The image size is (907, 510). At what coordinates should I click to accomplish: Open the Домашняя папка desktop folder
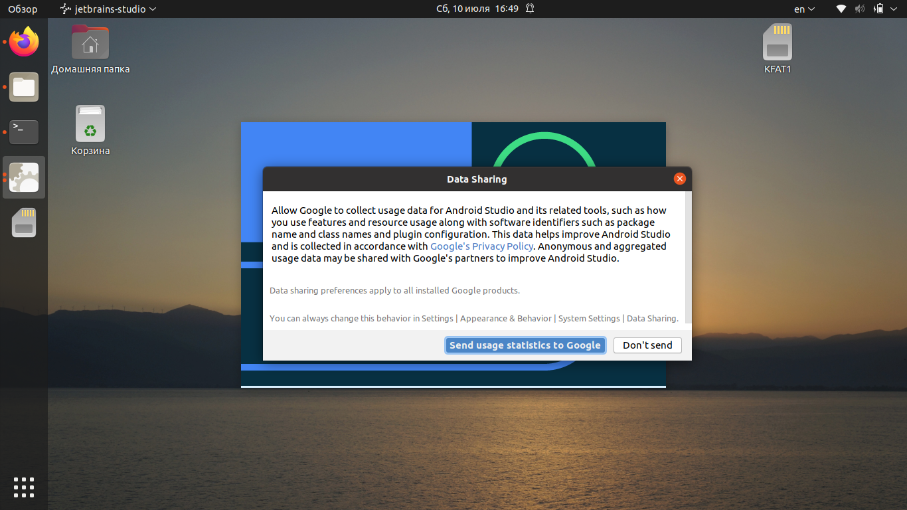[x=90, y=49]
